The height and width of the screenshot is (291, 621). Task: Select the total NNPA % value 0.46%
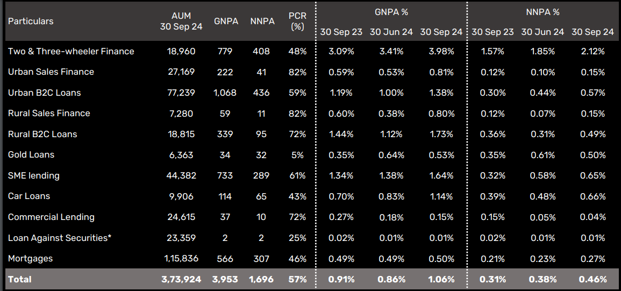pos(593,279)
